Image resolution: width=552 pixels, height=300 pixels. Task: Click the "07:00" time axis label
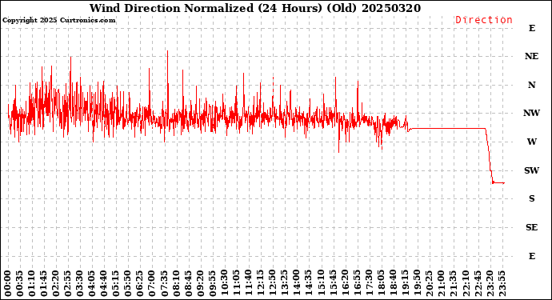pyautogui.click(x=152, y=283)
